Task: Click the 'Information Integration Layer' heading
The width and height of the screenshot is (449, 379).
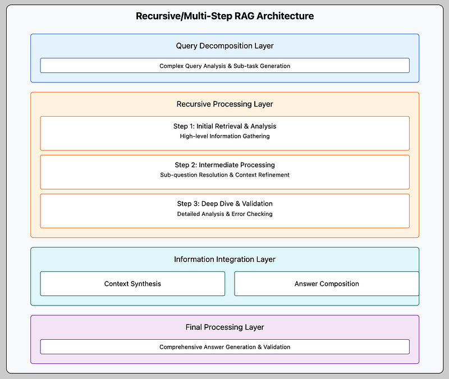Action: tap(225, 260)
